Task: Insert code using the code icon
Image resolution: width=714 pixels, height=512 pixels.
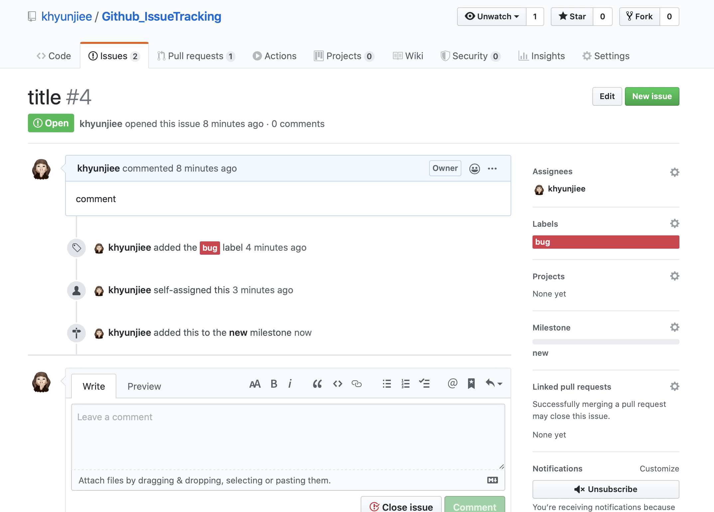Action: [337, 384]
